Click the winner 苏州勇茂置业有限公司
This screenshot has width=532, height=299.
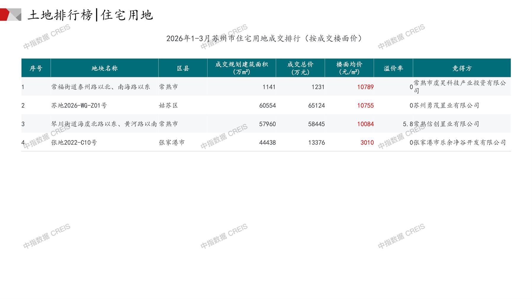pos(446,105)
